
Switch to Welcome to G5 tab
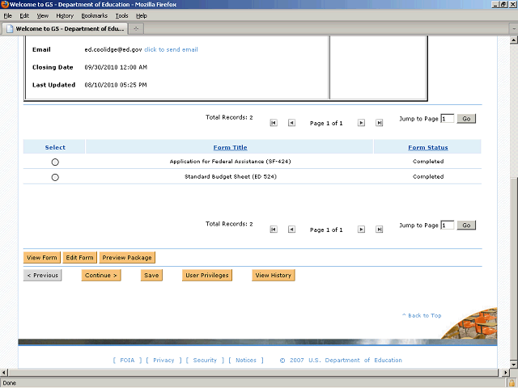[x=65, y=29]
